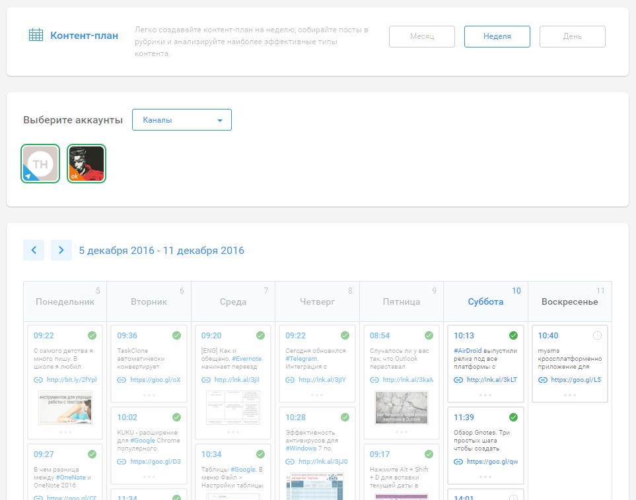Click the #AirDroid hashtag

(x=468, y=350)
